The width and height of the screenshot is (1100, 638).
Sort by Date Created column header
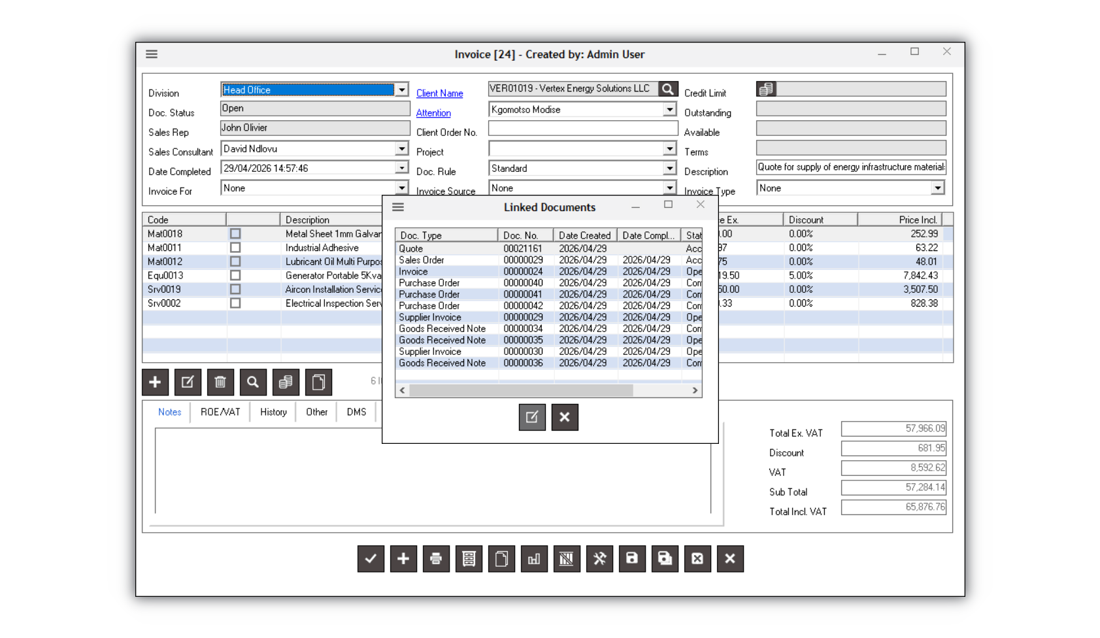click(x=585, y=235)
